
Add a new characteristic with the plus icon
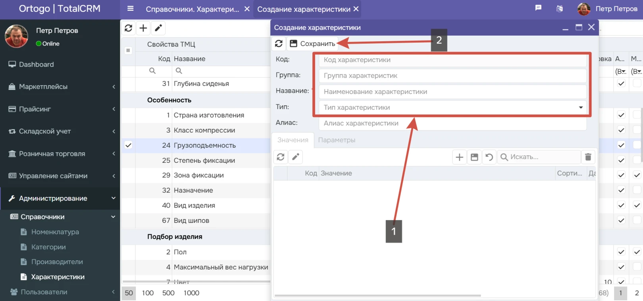(x=143, y=28)
